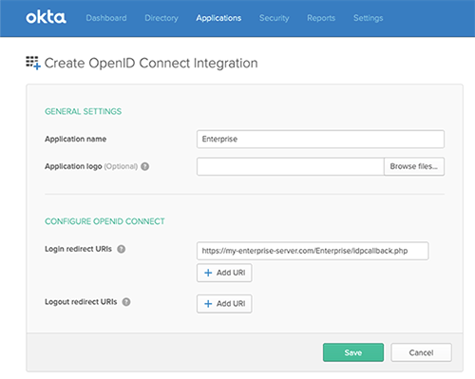Click the Okta logo
The width and height of the screenshot is (475, 379).
[46, 17]
